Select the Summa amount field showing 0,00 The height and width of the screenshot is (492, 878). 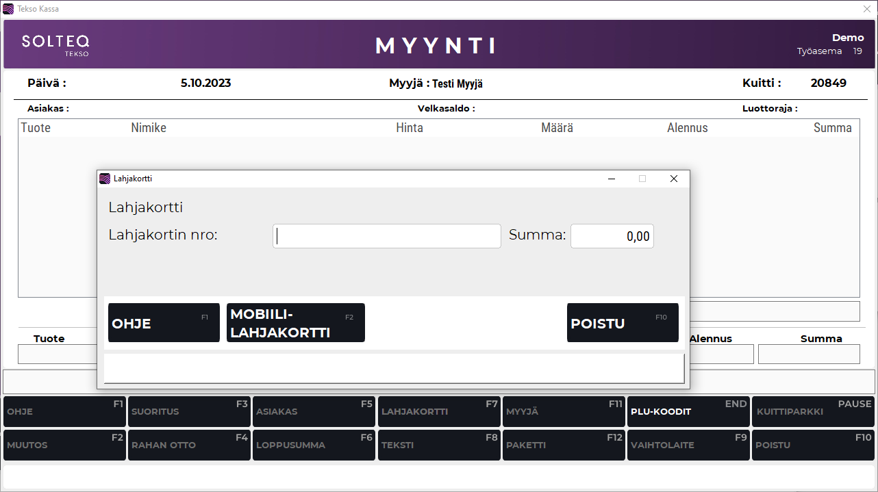pyautogui.click(x=612, y=235)
